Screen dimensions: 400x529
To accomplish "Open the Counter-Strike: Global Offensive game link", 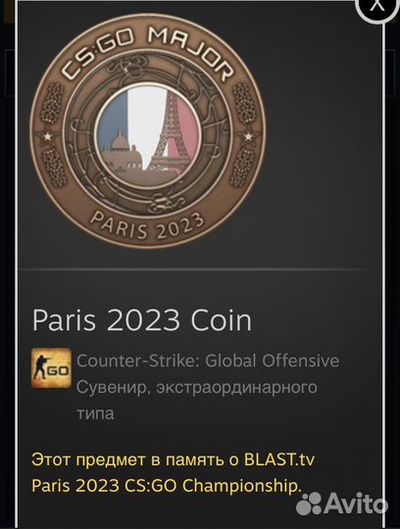I will tap(208, 361).
